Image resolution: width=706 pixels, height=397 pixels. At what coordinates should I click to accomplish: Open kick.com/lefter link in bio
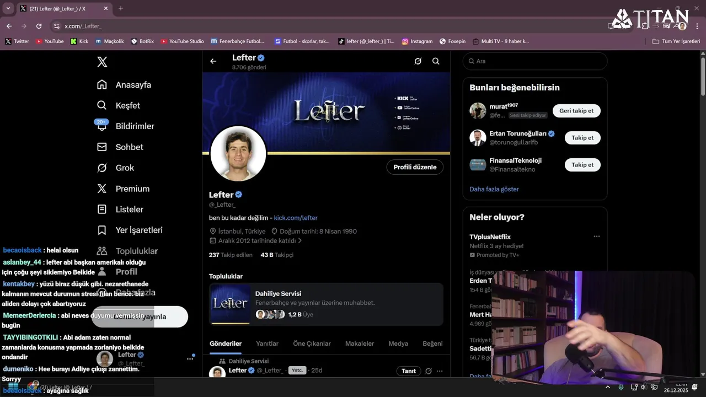tap(296, 218)
